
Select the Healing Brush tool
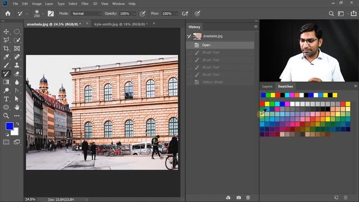[17, 57]
